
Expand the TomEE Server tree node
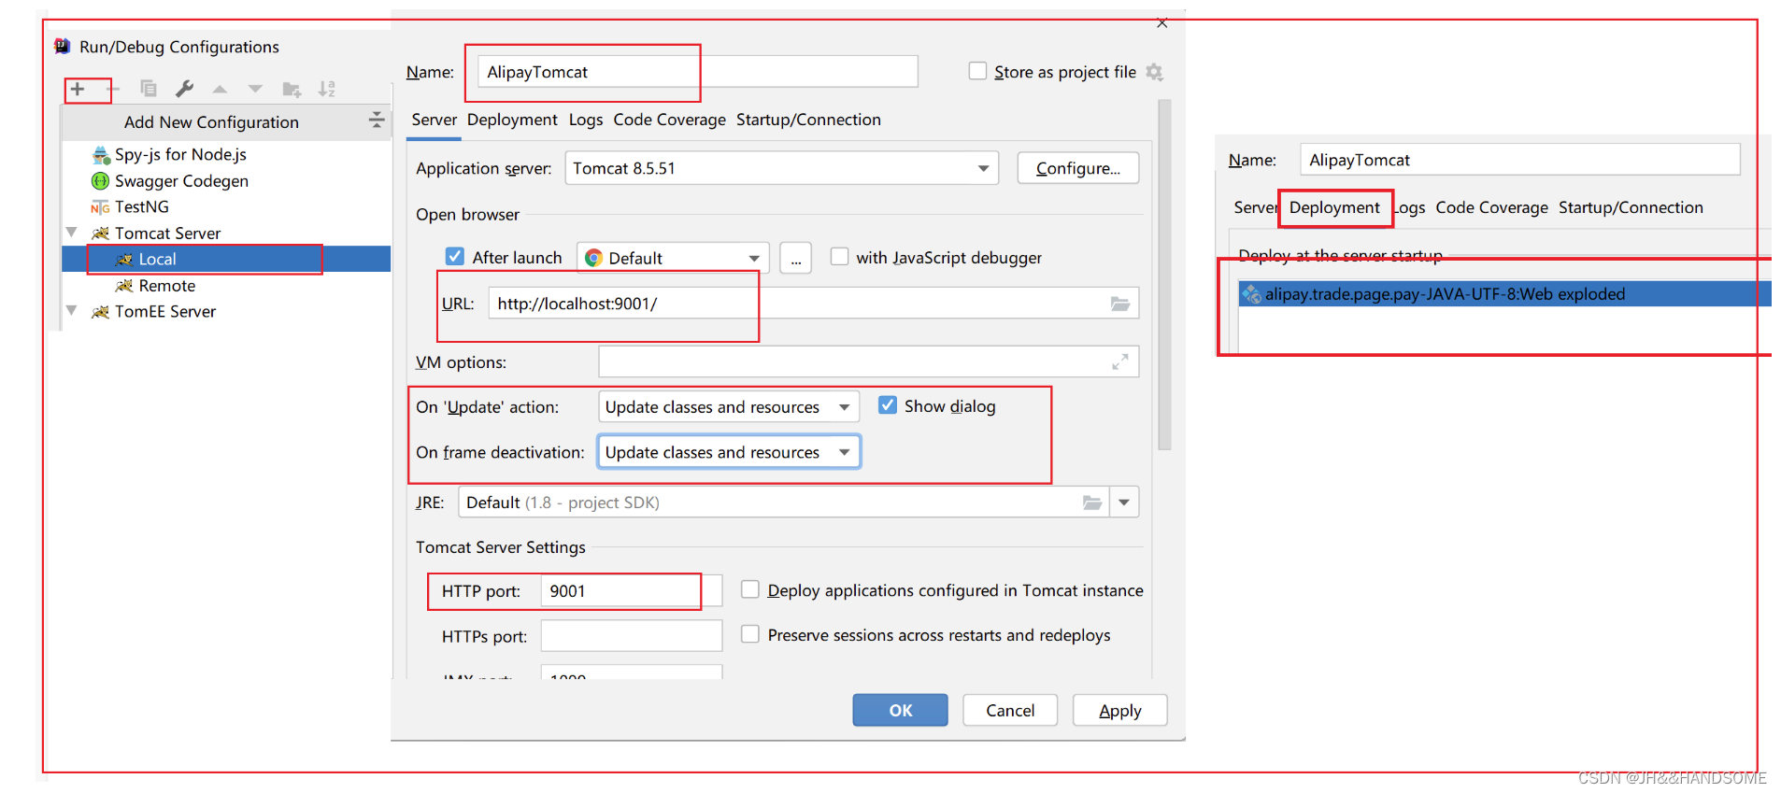coord(72,310)
